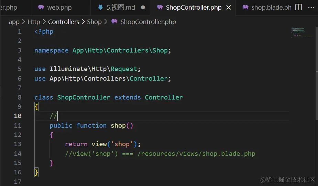Click the markdown arrow icon on 5.视图.md tab
Screen dimensions: 318x186
pyautogui.click(x=100, y=8)
